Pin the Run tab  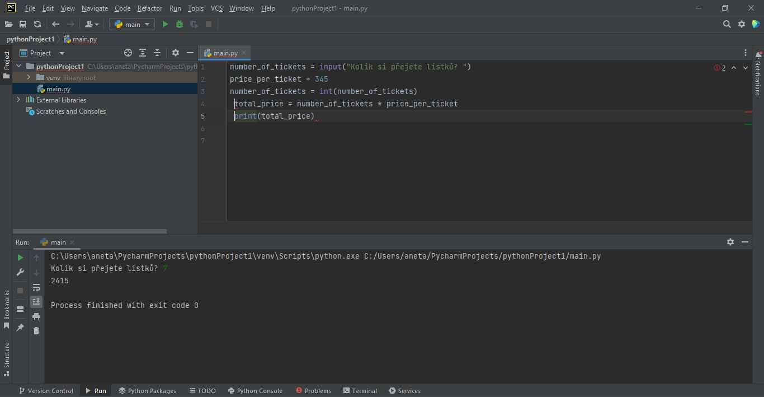tap(20, 326)
